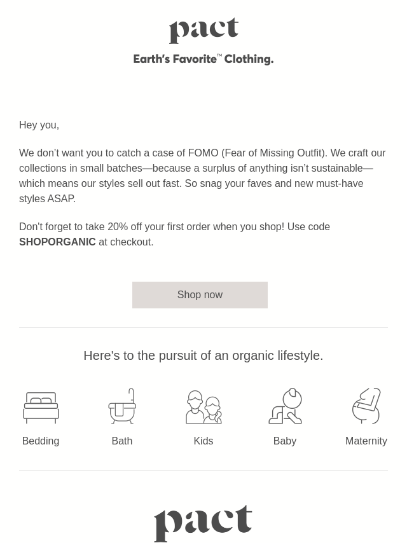
Task: Select the Bath tub icon
Action: 122,406
